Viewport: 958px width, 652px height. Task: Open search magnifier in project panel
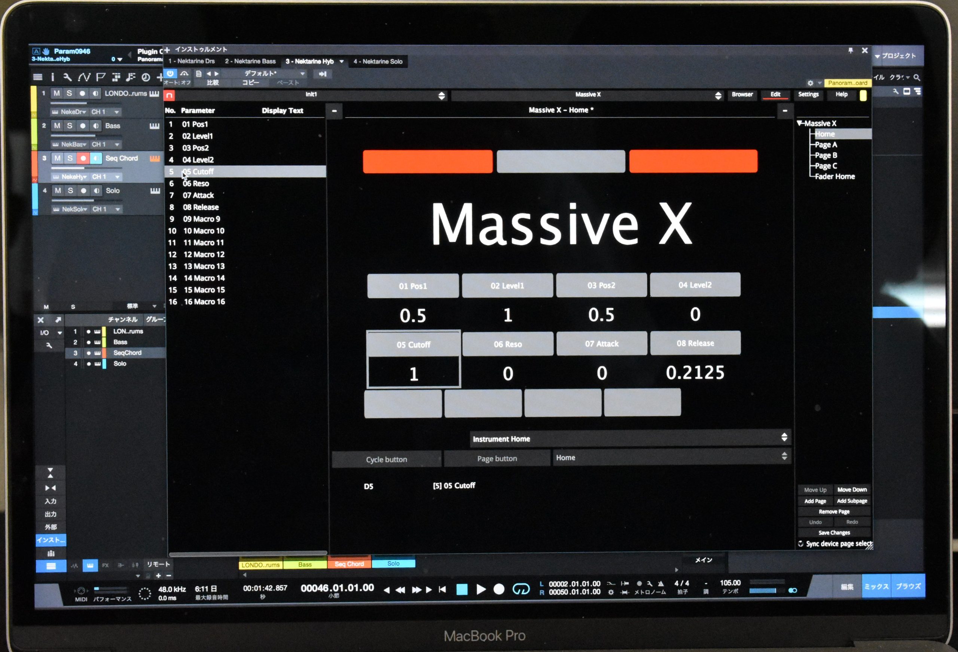pyautogui.click(x=917, y=77)
